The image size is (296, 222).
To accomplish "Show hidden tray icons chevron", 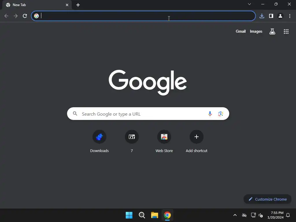I will [x=235, y=215].
